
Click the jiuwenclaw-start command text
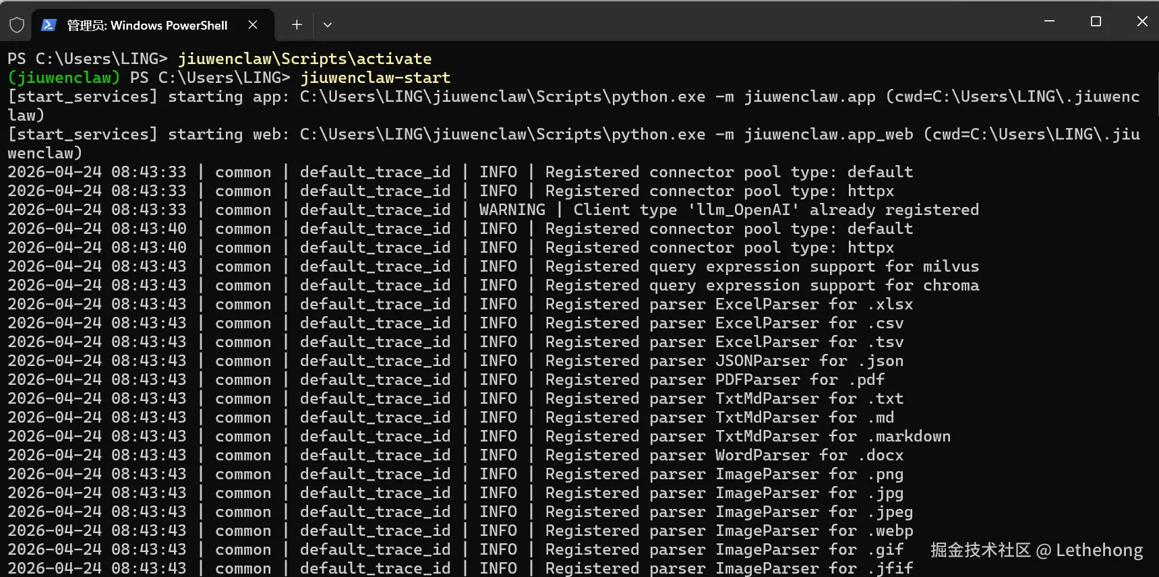point(376,78)
